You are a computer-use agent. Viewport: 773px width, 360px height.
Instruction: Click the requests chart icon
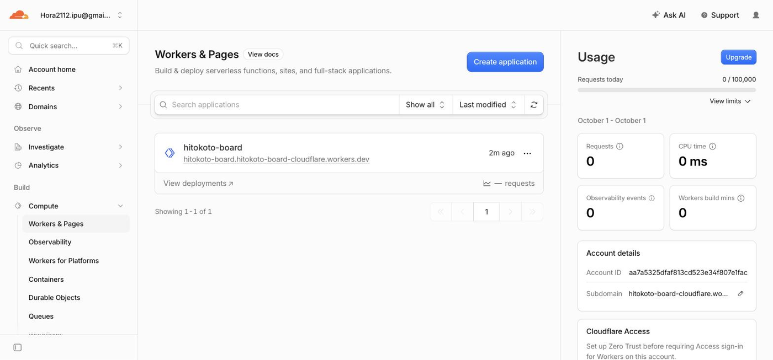(487, 184)
